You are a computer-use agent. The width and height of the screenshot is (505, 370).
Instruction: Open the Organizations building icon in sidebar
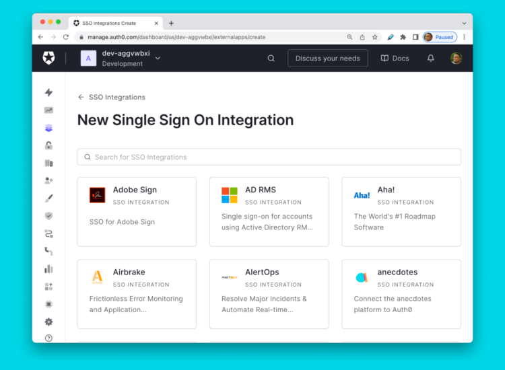[x=48, y=163]
